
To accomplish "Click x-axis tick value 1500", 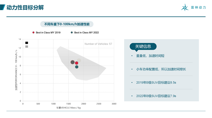I will 68,104.
